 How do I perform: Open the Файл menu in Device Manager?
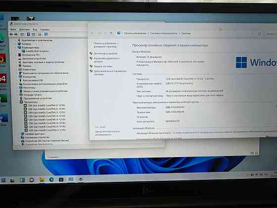13,30
